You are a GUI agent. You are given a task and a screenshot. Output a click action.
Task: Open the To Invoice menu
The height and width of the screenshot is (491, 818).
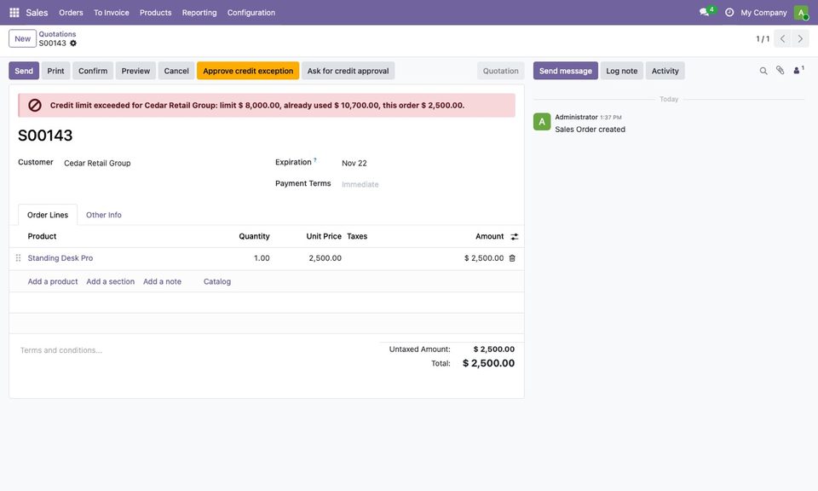(111, 13)
